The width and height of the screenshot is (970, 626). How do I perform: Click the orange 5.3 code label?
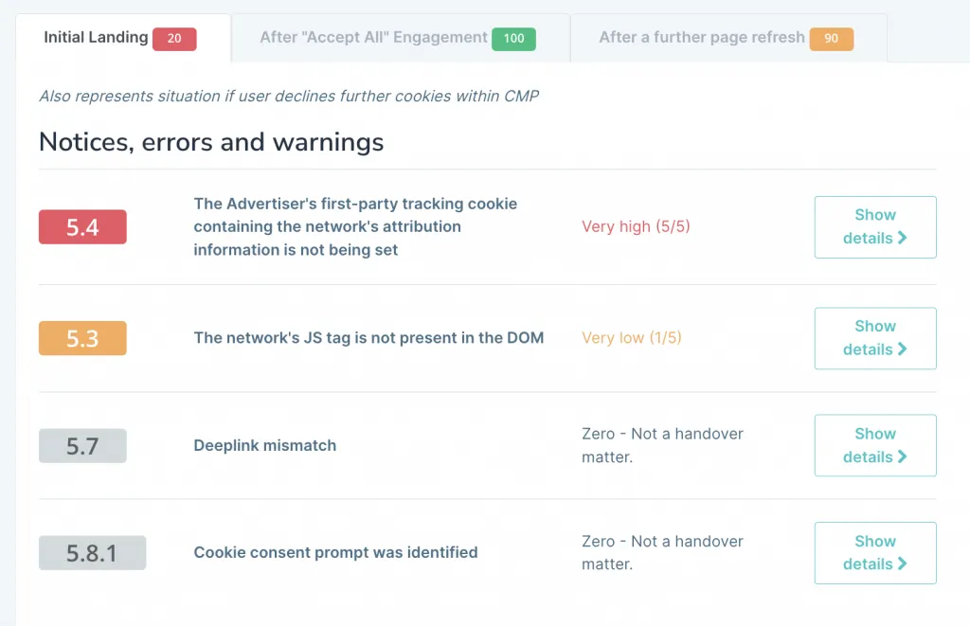[x=82, y=338]
